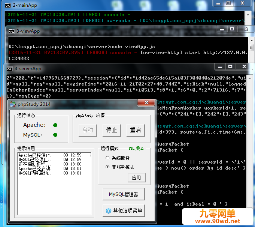
Task: Close the 4-serverApp window
Action: coord(244,67)
